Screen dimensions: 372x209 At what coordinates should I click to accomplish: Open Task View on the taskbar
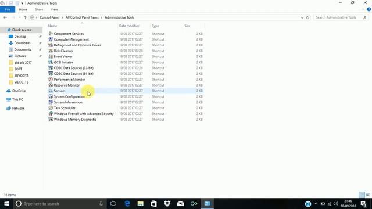pos(113,204)
